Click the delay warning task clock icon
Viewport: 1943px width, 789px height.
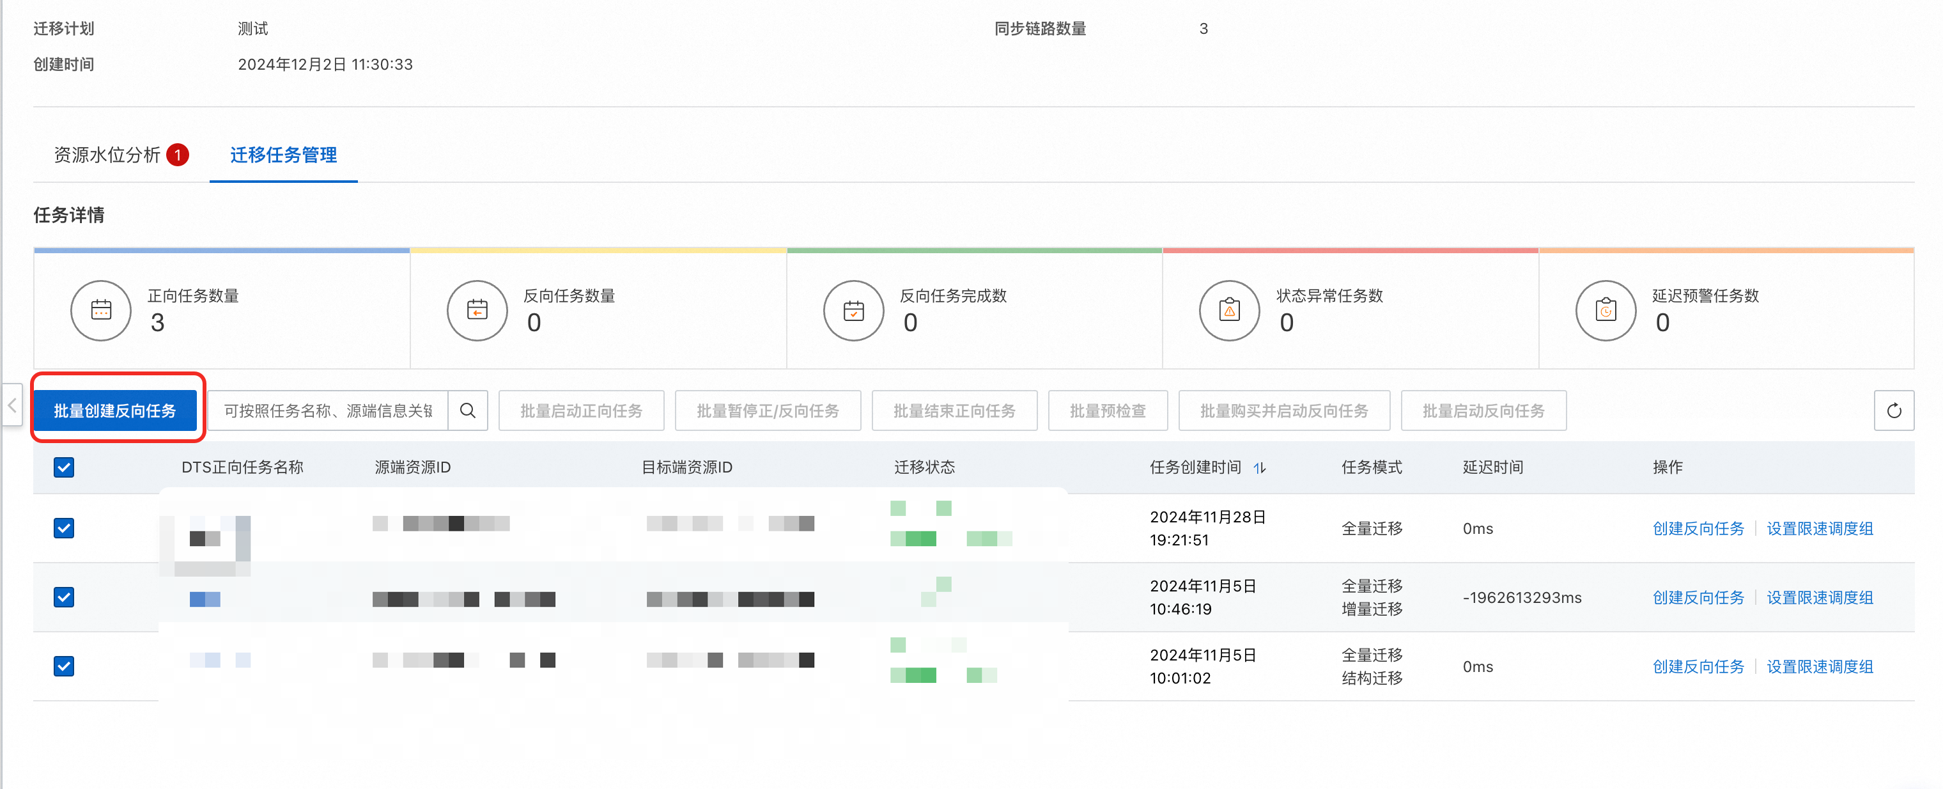pyautogui.click(x=1605, y=310)
